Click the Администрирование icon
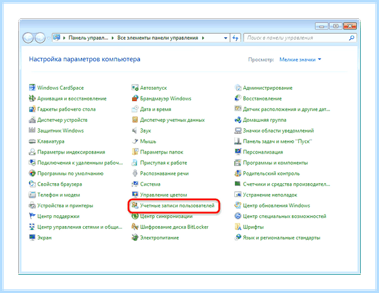This screenshot has width=379, height=293. pyautogui.click(x=238, y=87)
